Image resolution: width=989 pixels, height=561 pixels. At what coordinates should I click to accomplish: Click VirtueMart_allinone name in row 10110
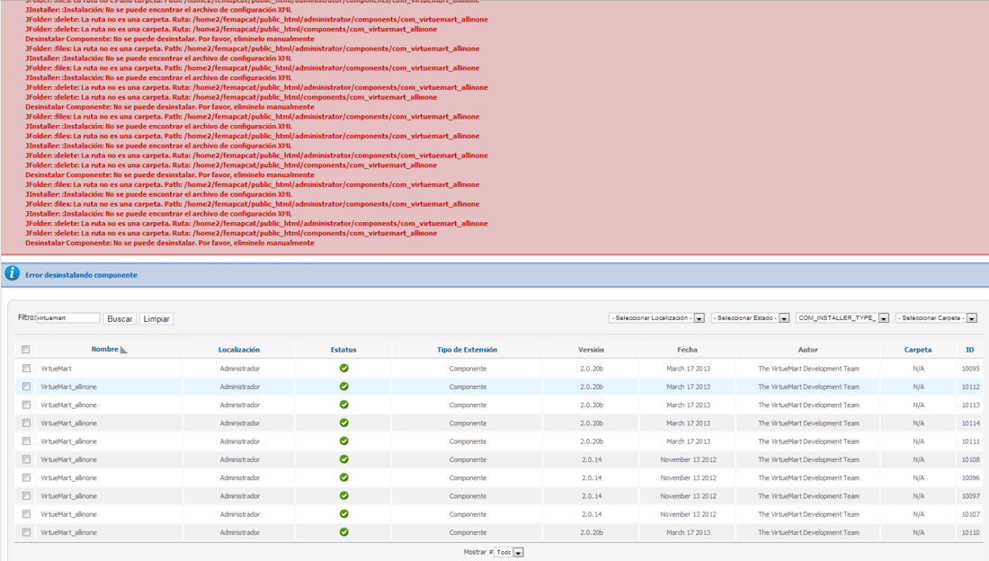coord(68,532)
